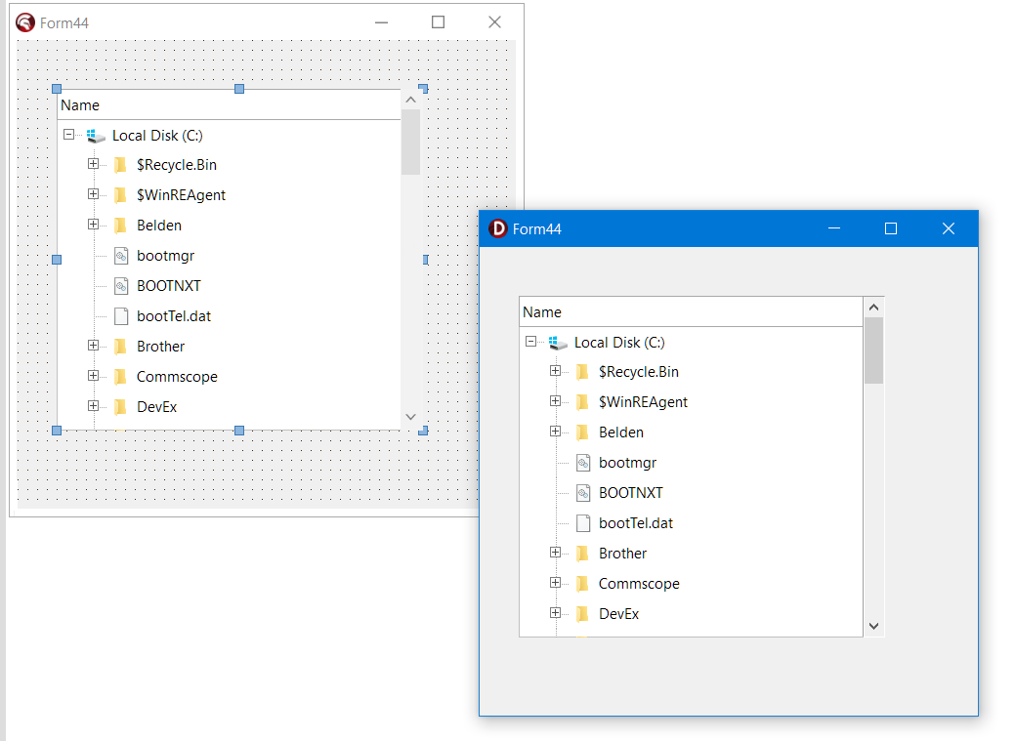Click the BOOTNXT file icon in designer form
This screenshot has width=1015, height=741.
point(121,286)
